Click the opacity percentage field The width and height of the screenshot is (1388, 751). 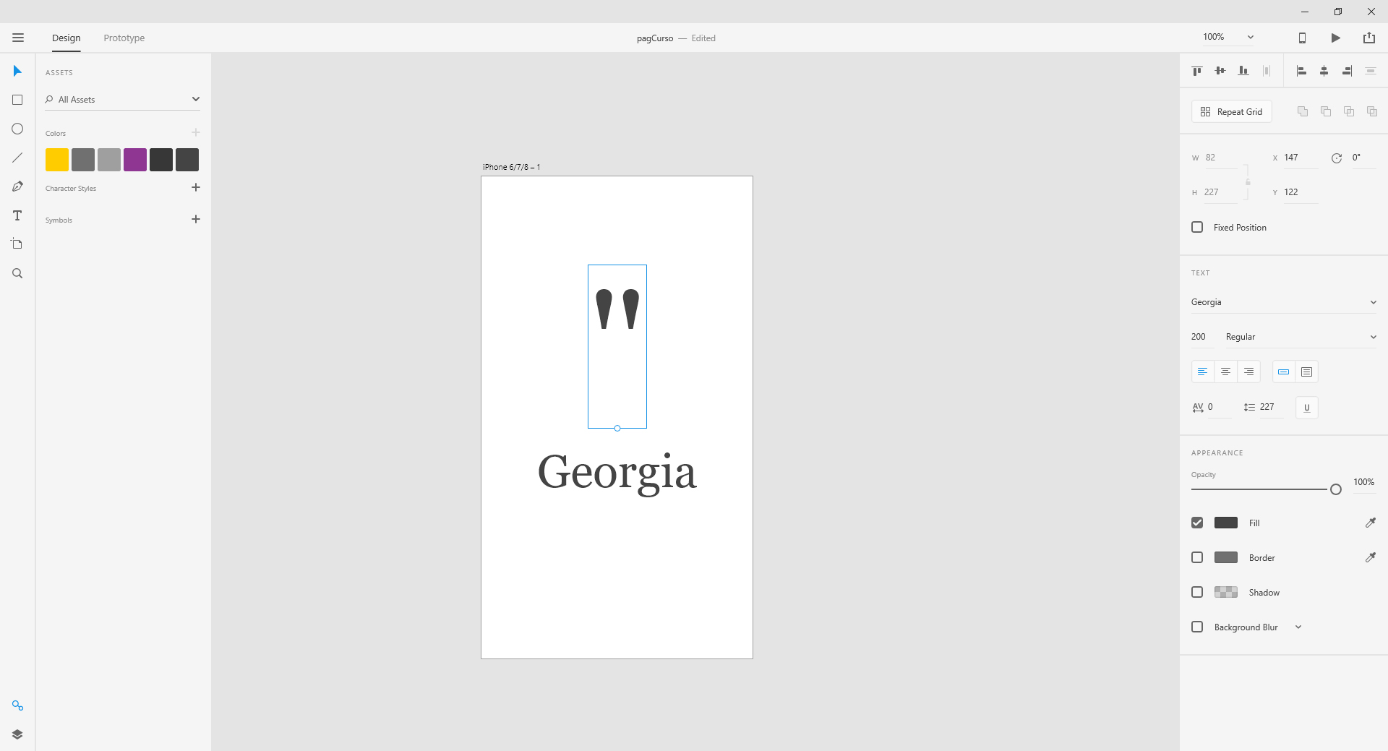pos(1364,482)
